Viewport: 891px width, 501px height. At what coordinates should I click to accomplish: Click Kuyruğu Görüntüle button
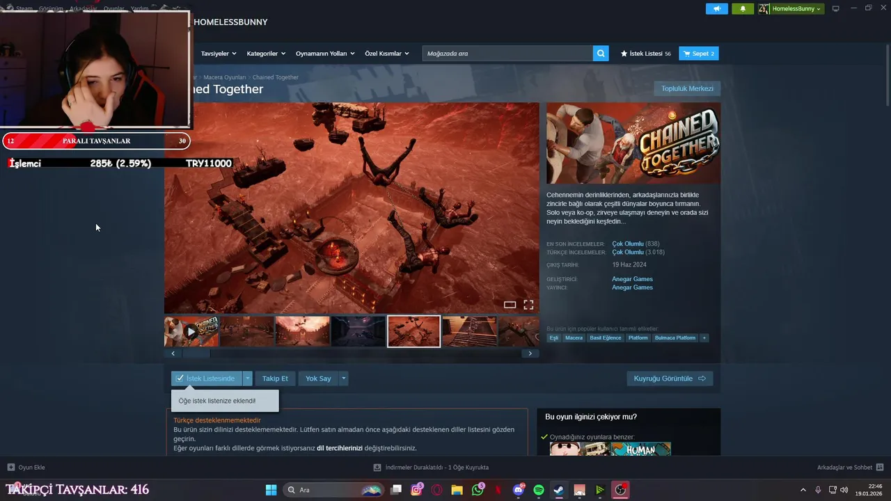point(670,379)
